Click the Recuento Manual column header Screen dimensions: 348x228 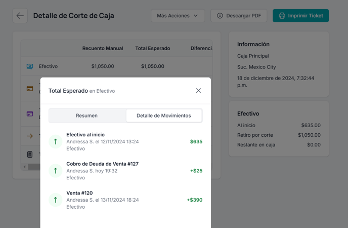point(103,48)
